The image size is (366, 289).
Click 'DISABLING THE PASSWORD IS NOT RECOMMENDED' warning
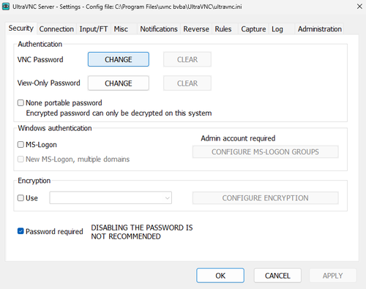click(142, 232)
